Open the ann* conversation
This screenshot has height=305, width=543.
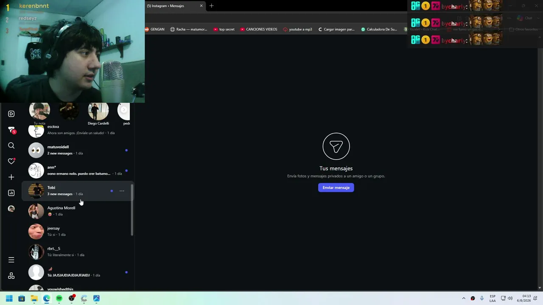click(78, 171)
